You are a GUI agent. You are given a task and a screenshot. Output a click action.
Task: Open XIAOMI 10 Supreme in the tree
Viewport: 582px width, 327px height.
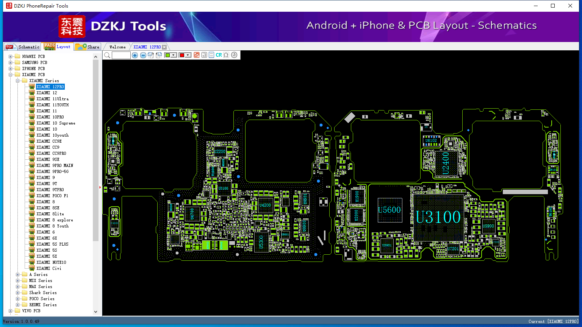point(56,123)
